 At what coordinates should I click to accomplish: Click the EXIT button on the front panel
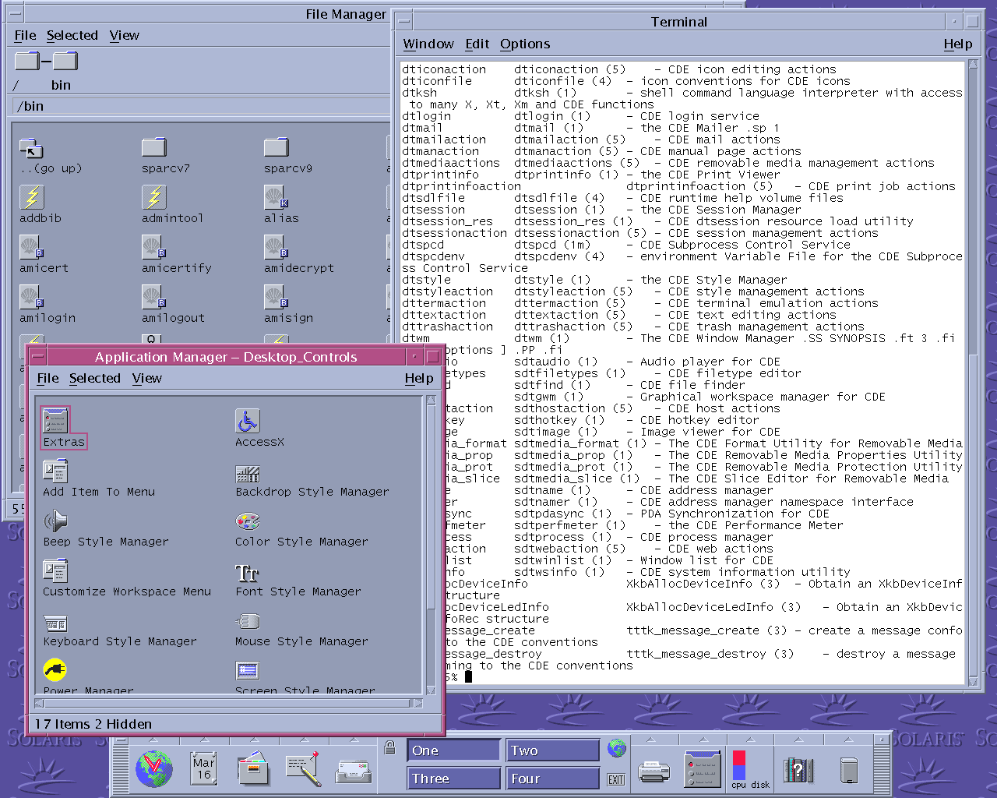[616, 779]
